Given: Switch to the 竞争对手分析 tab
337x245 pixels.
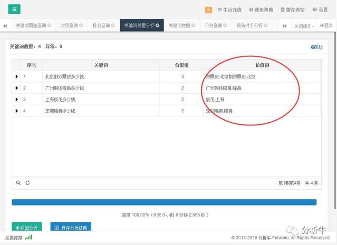Looking at the screenshot, I should (254, 25).
